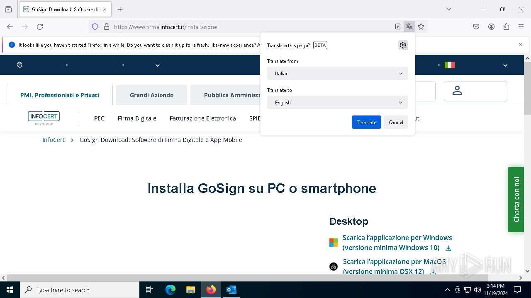Open the Firefox application menu

click(521, 27)
